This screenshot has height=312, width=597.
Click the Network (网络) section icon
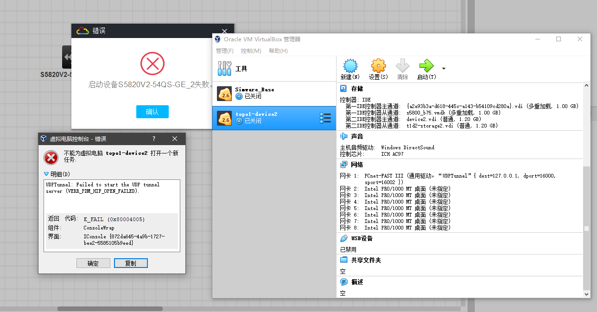coord(343,165)
